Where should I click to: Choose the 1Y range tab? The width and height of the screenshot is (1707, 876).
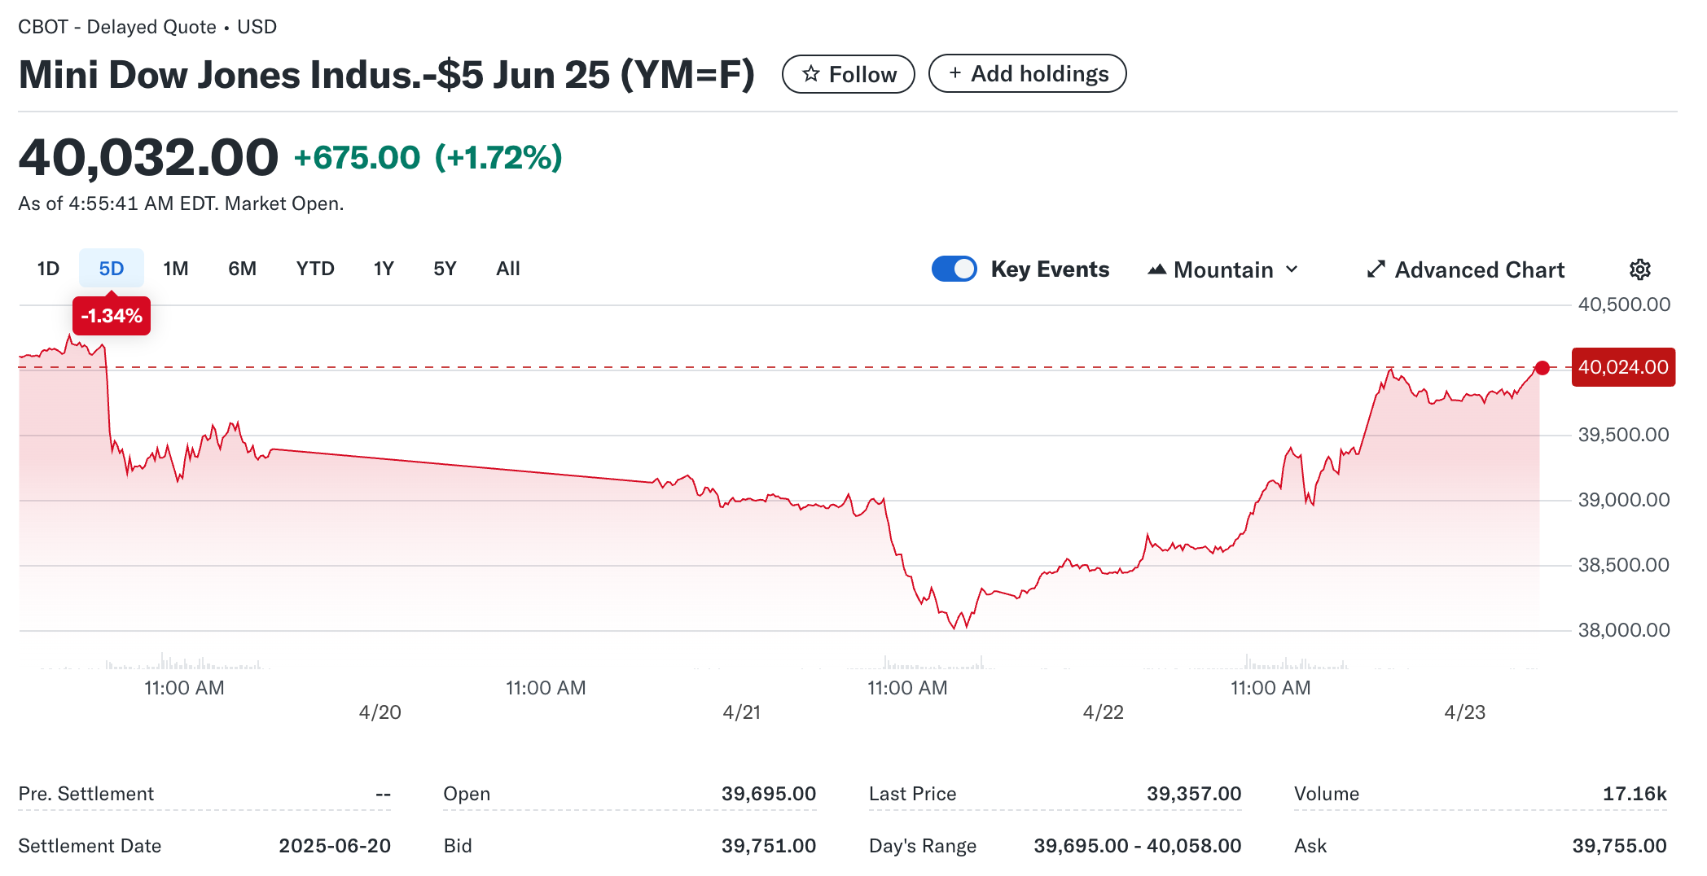(x=384, y=269)
